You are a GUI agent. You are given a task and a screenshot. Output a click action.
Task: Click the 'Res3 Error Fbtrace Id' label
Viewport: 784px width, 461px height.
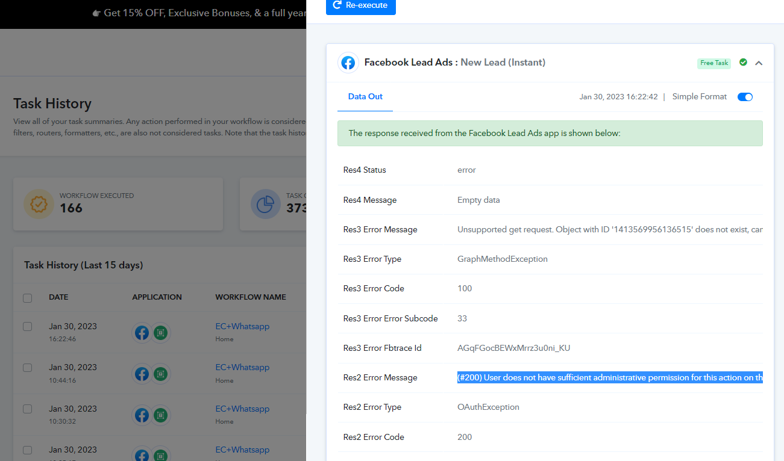(x=382, y=348)
